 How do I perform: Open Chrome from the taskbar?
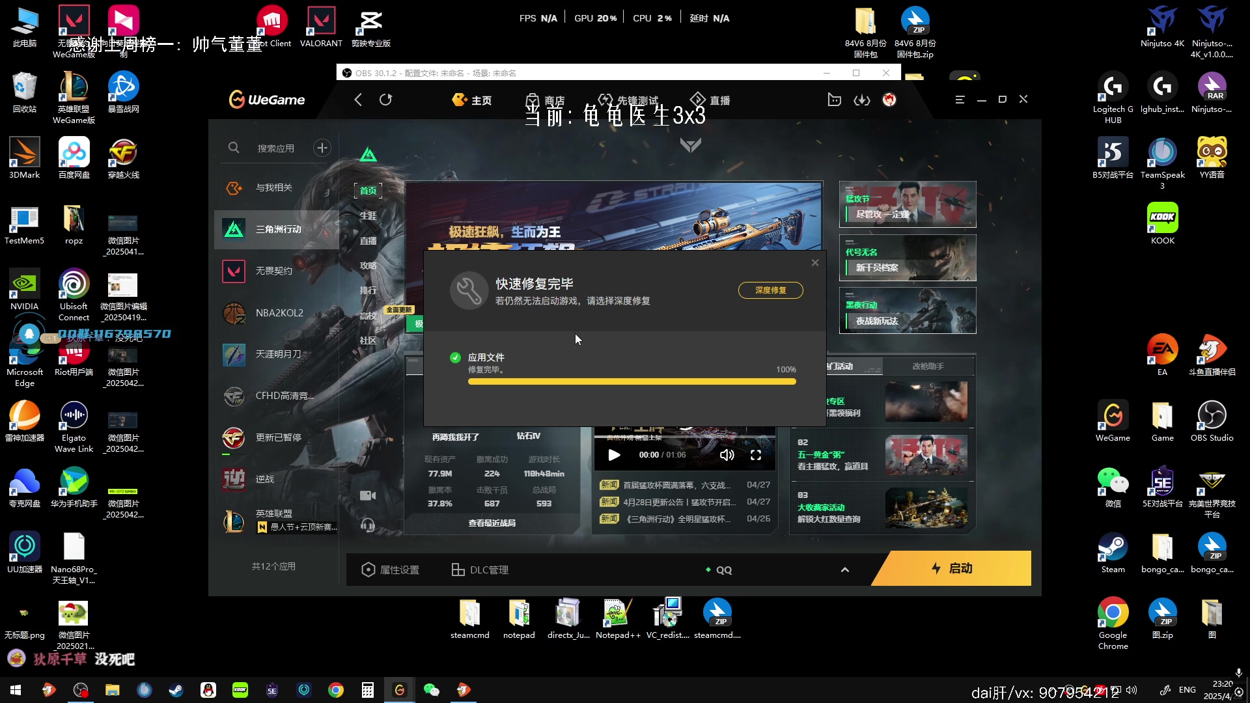[x=336, y=690]
